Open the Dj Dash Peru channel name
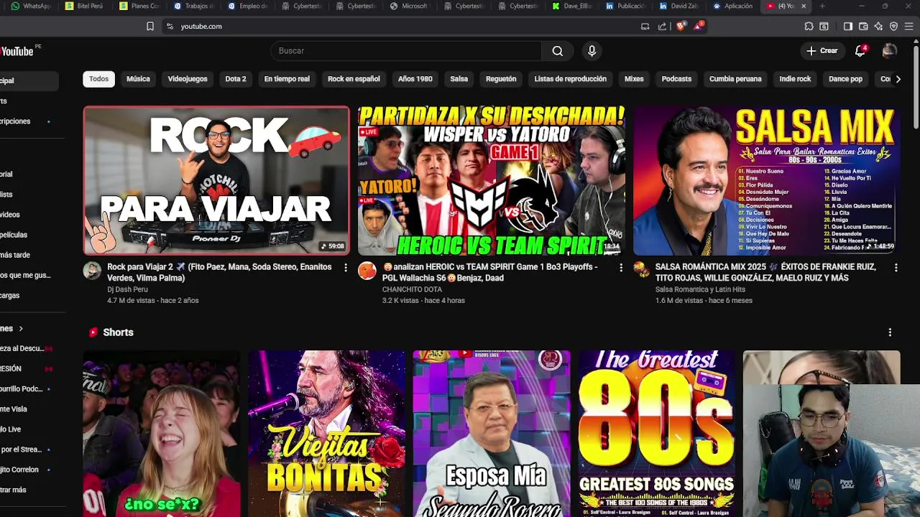This screenshot has height=517, width=920. 127,289
